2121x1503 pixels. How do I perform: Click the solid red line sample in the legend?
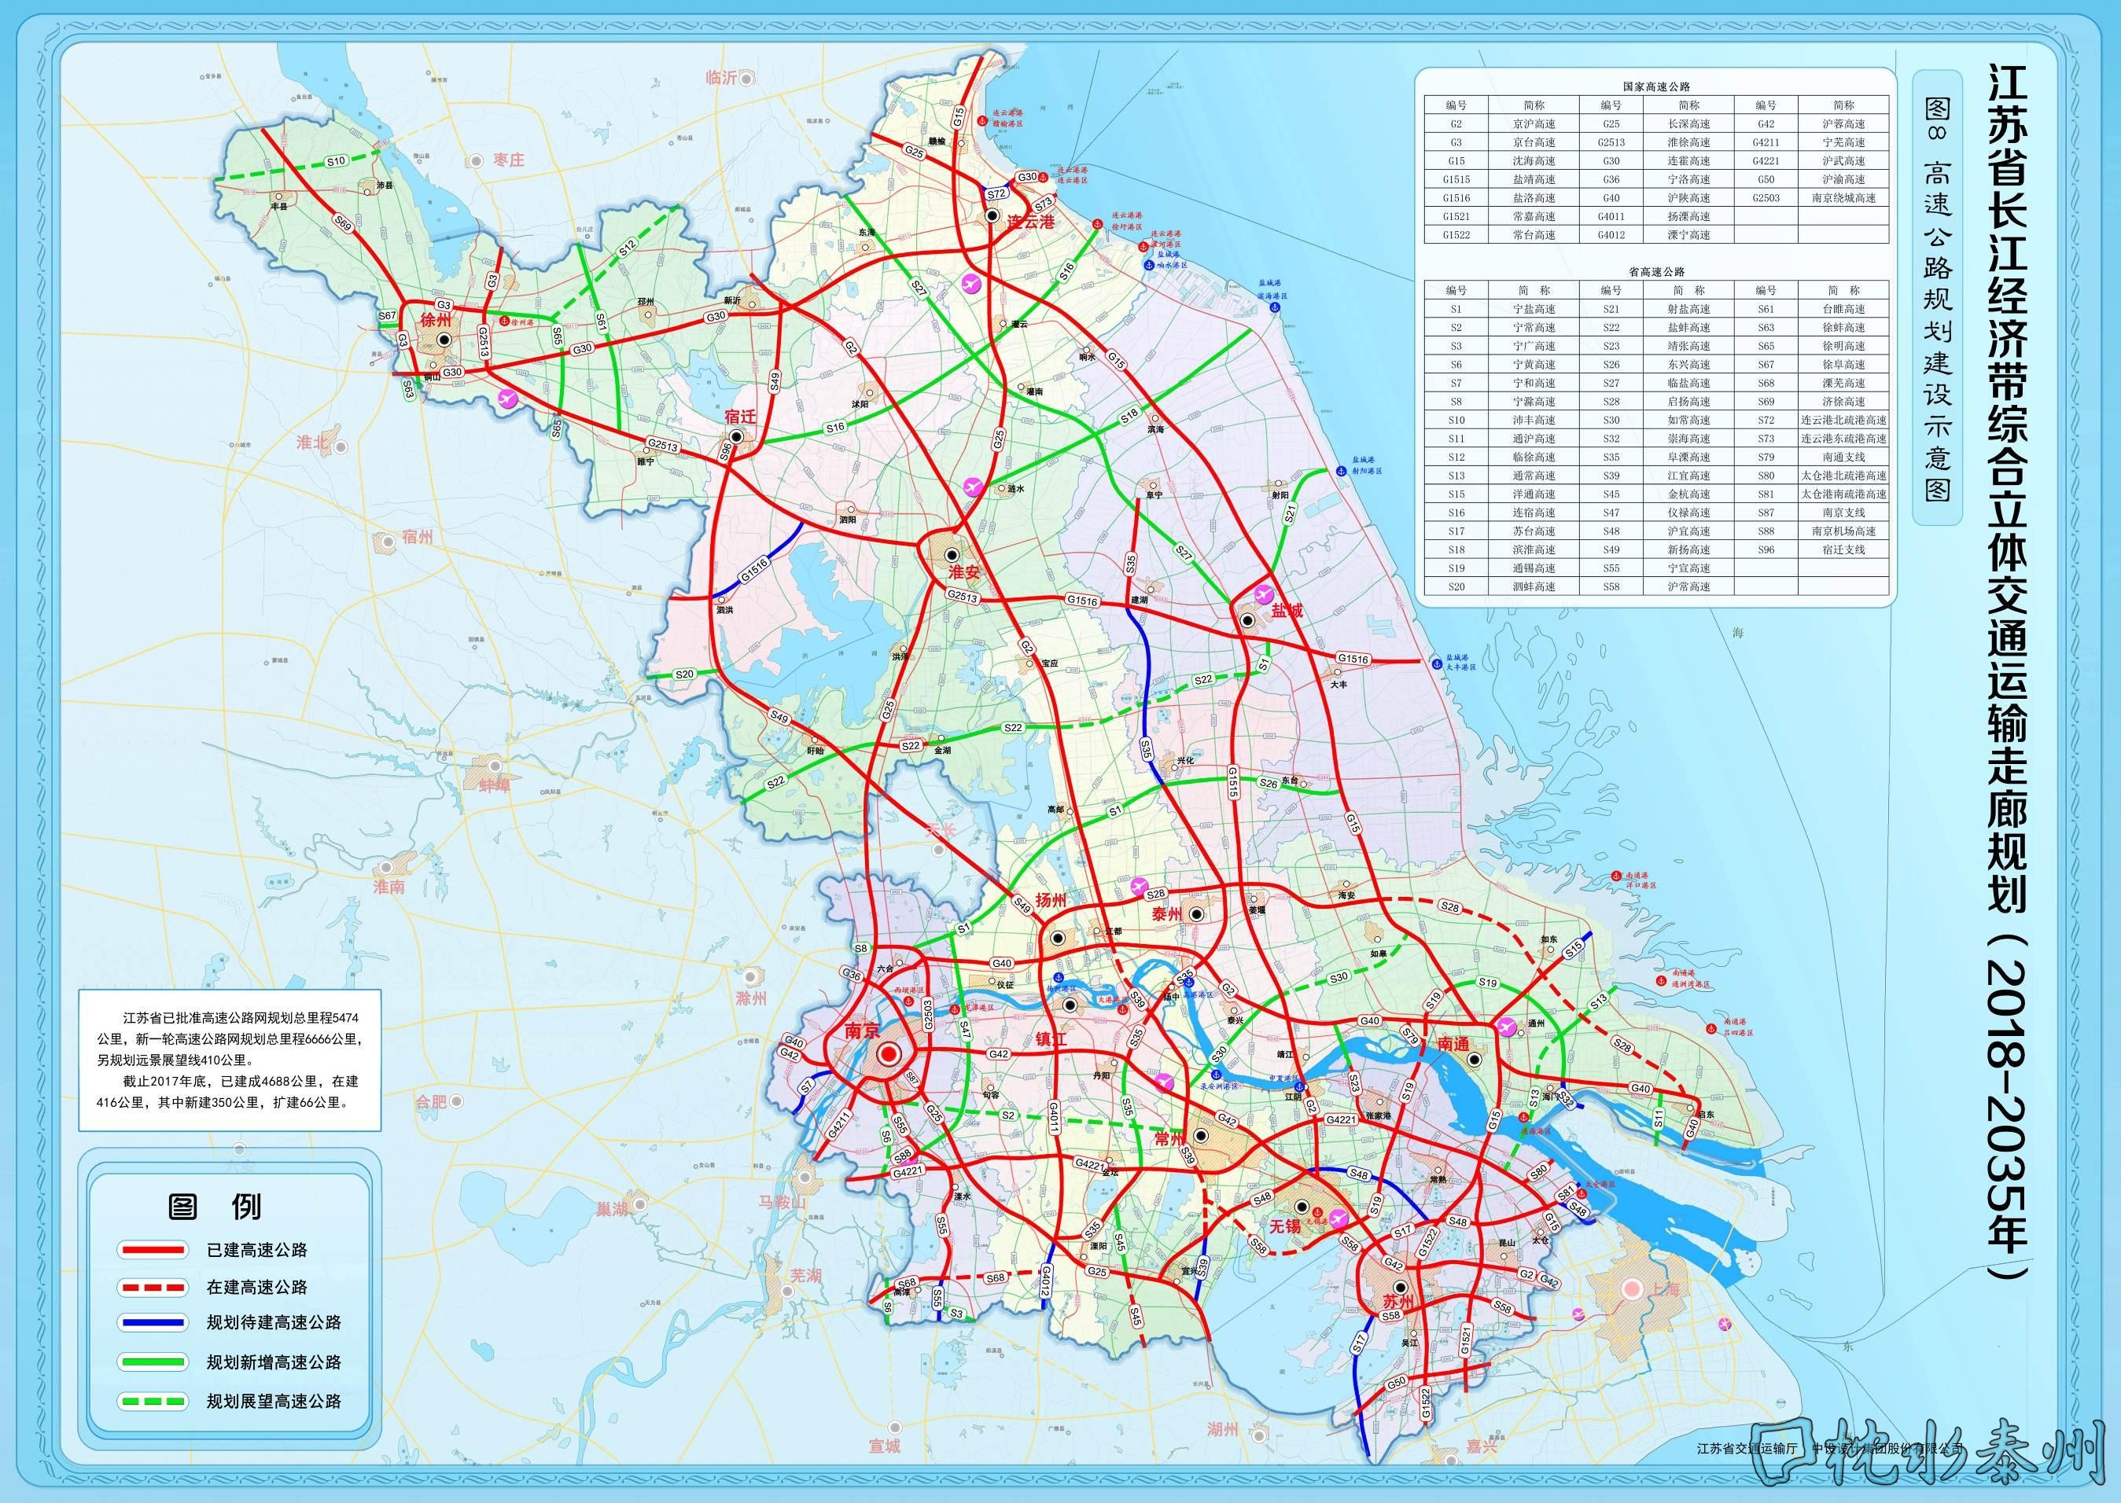153,1251
